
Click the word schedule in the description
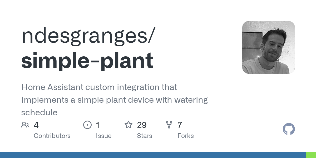39,112
